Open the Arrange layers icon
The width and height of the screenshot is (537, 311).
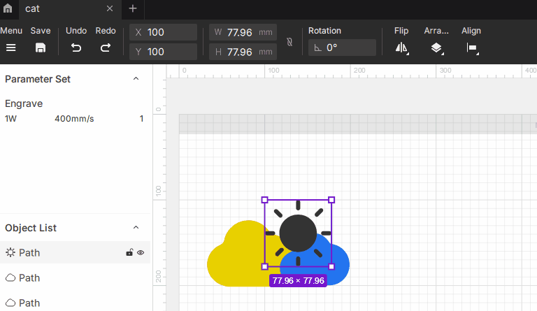coord(436,48)
